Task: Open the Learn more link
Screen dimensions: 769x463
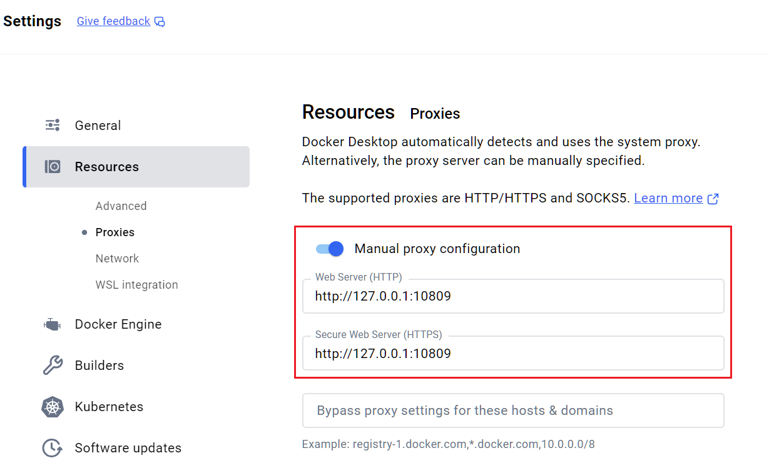Action: (668, 198)
